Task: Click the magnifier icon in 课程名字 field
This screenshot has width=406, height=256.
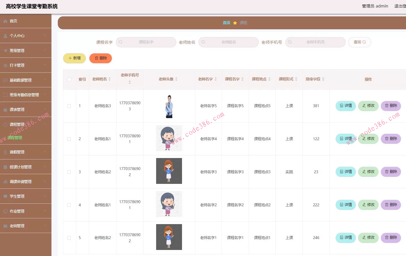Action: tap(120, 42)
